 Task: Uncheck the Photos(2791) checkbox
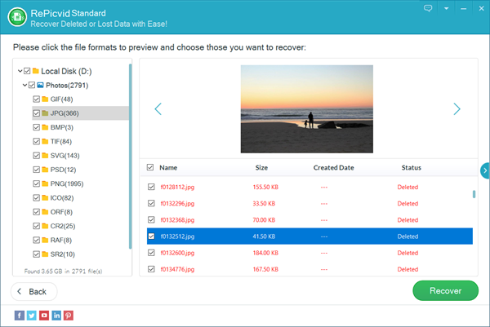pos(32,85)
